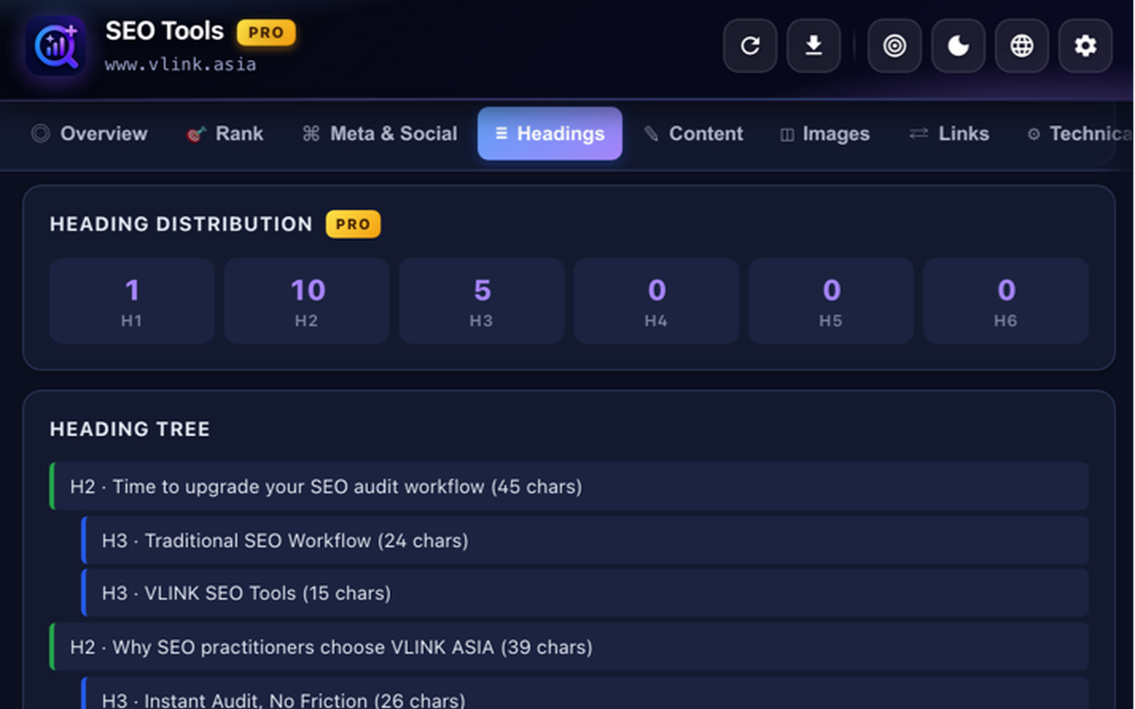The width and height of the screenshot is (1135, 709).
Task: Select 'Time to upgrade your SEO audit workflow' row
Action: coord(569,487)
